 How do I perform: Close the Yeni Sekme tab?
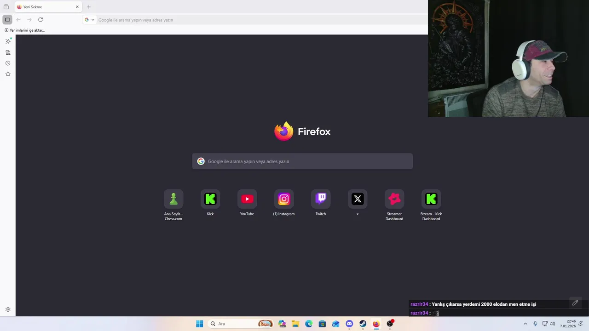coord(77,7)
